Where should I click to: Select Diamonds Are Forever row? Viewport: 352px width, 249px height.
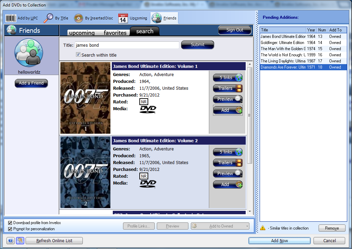(x=303, y=67)
